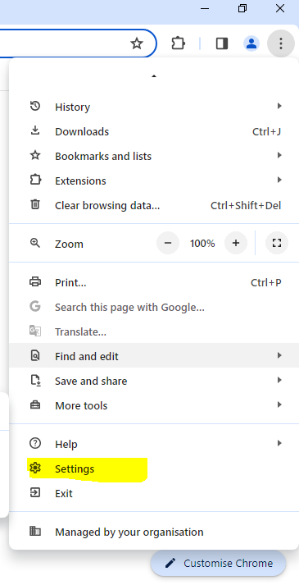
Task: Toggle the side panel icon
Action: pos(222,43)
